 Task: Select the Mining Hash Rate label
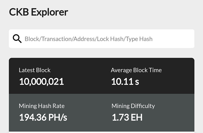point(41,106)
